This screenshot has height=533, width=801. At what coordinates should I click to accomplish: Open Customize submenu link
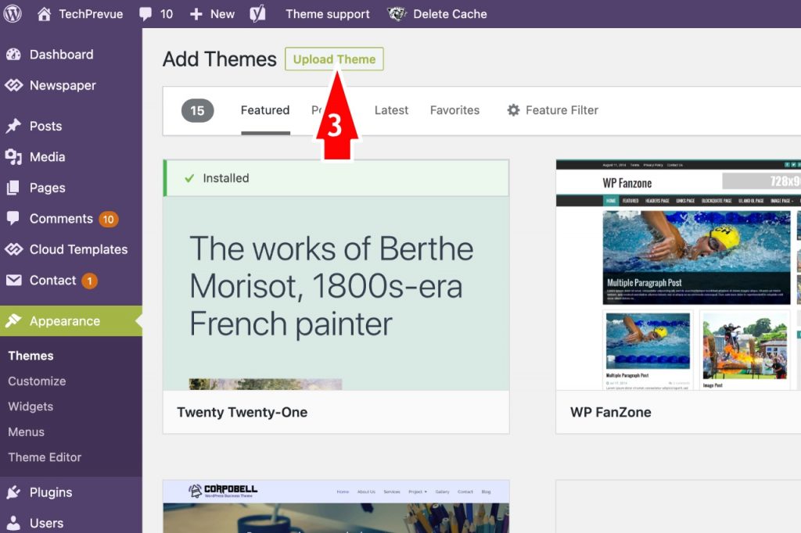(37, 381)
